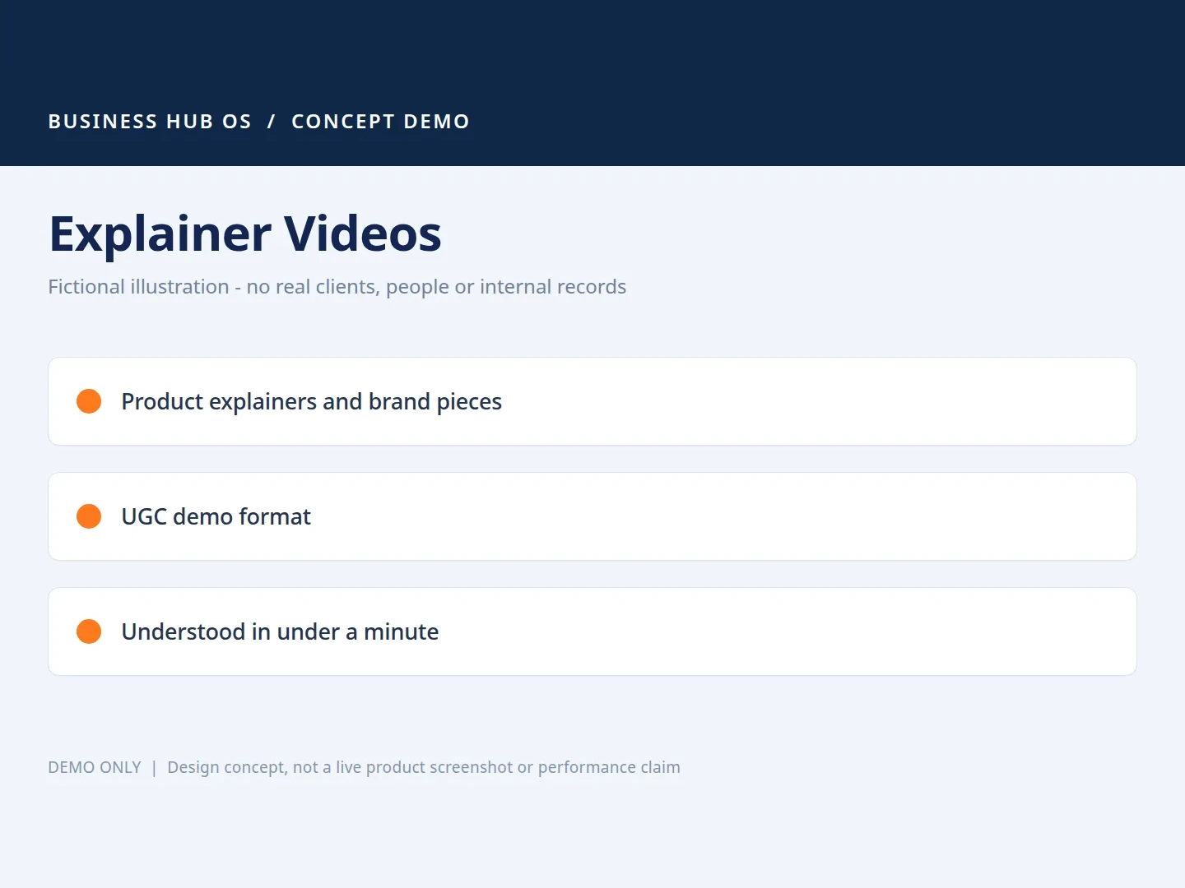Click the 'Design concept, not a live product' footer note
This screenshot has width=1185, height=888.
424,767
